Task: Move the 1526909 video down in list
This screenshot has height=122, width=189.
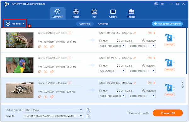Action: click(182, 87)
